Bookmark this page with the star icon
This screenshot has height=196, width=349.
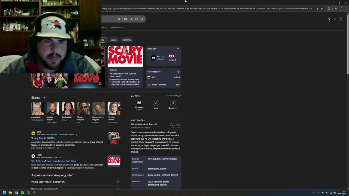[x=322, y=8]
